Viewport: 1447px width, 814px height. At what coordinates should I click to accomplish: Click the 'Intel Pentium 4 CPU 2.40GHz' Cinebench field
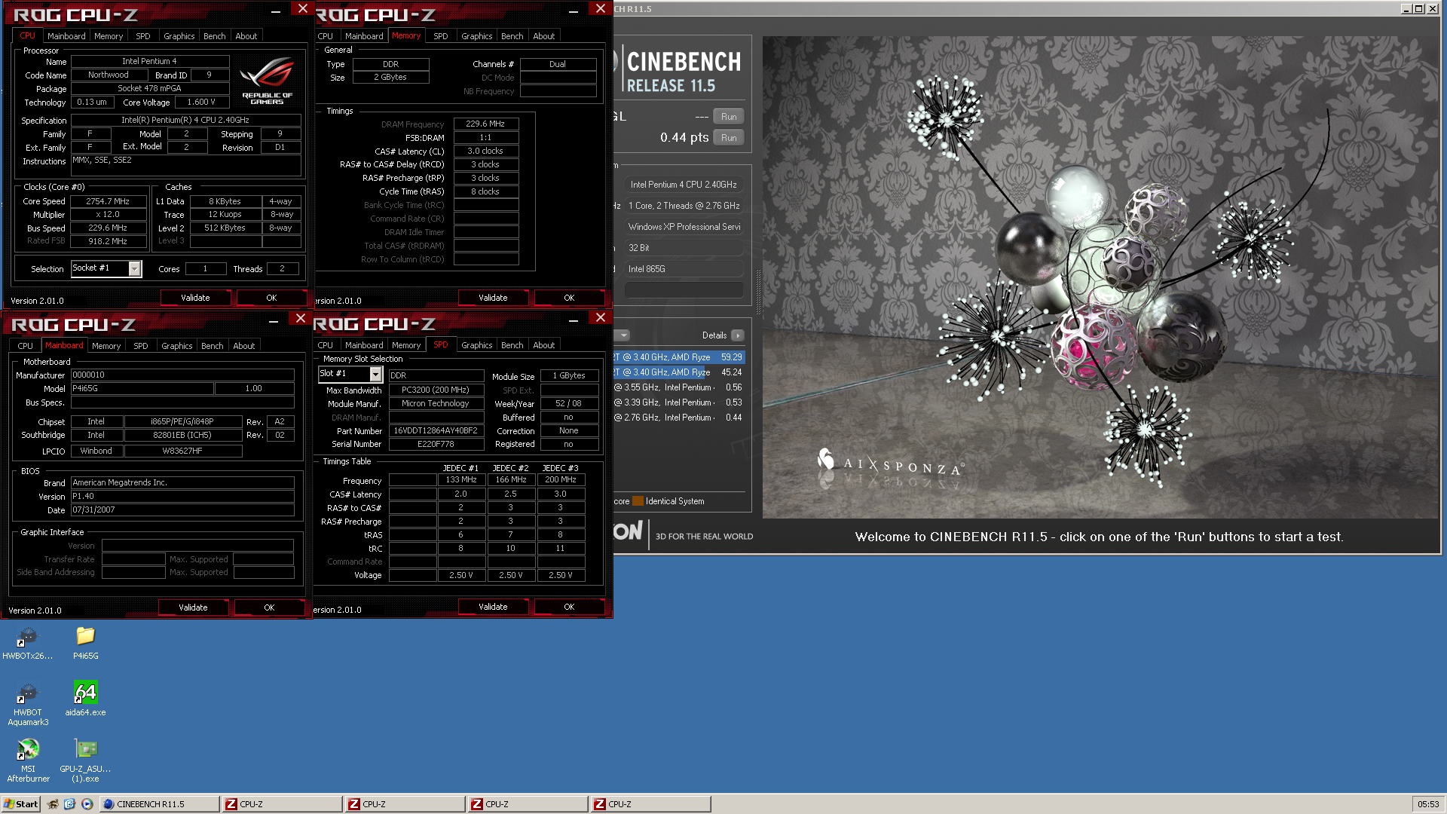point(684,185)
